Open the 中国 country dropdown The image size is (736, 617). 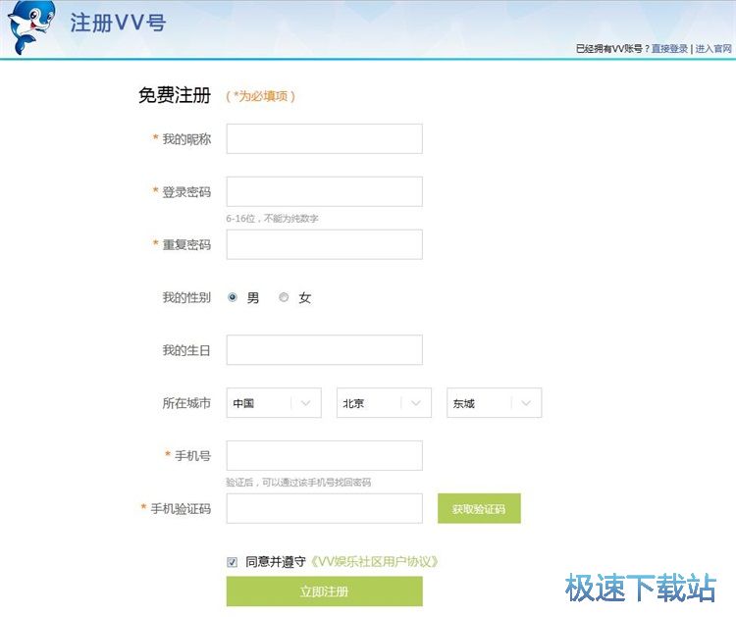coord(274,403)
